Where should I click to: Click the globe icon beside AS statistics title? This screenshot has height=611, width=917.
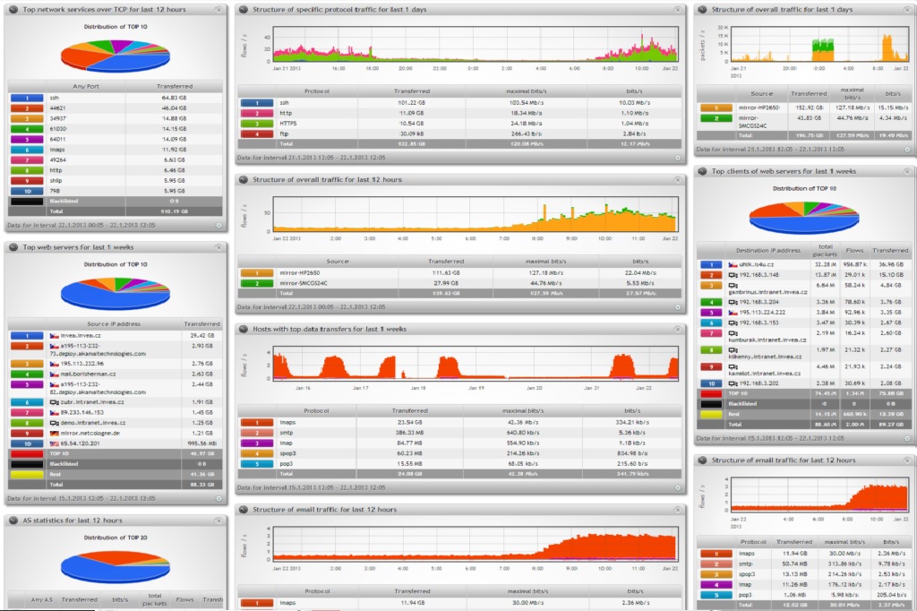[13, 520]
